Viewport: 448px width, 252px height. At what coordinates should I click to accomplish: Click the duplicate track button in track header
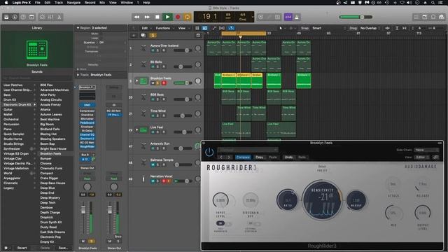pos(143,36)
